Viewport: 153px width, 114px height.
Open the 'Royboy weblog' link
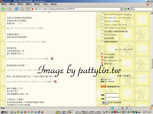click(112, 21)
